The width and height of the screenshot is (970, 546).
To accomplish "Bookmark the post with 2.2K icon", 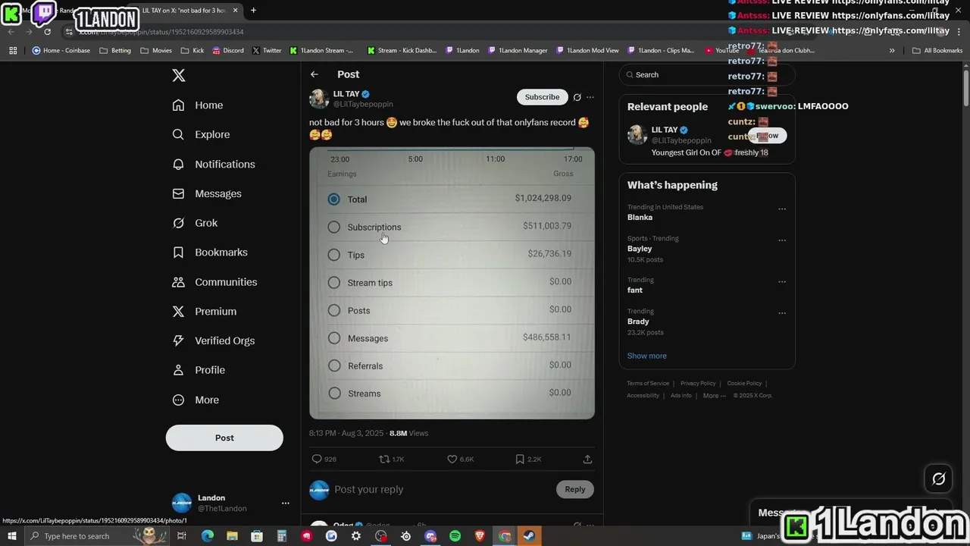I will (x=519, y=459).
